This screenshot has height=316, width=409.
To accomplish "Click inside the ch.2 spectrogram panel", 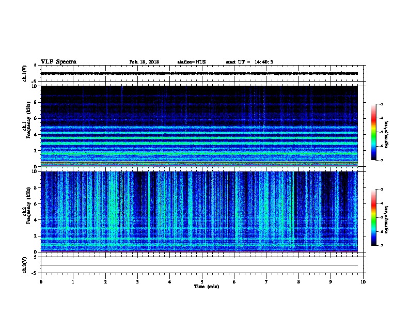I will tap(199, 212).
